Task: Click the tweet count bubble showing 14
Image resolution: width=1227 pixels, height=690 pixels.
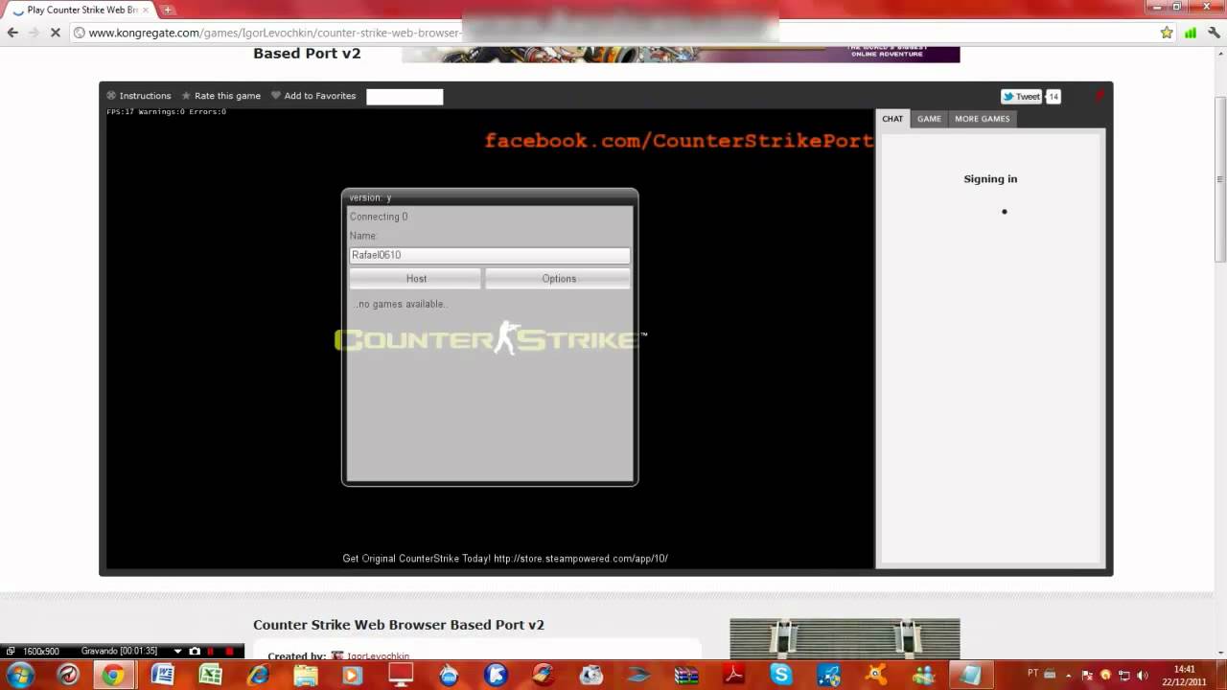Action: [1053, 97]
